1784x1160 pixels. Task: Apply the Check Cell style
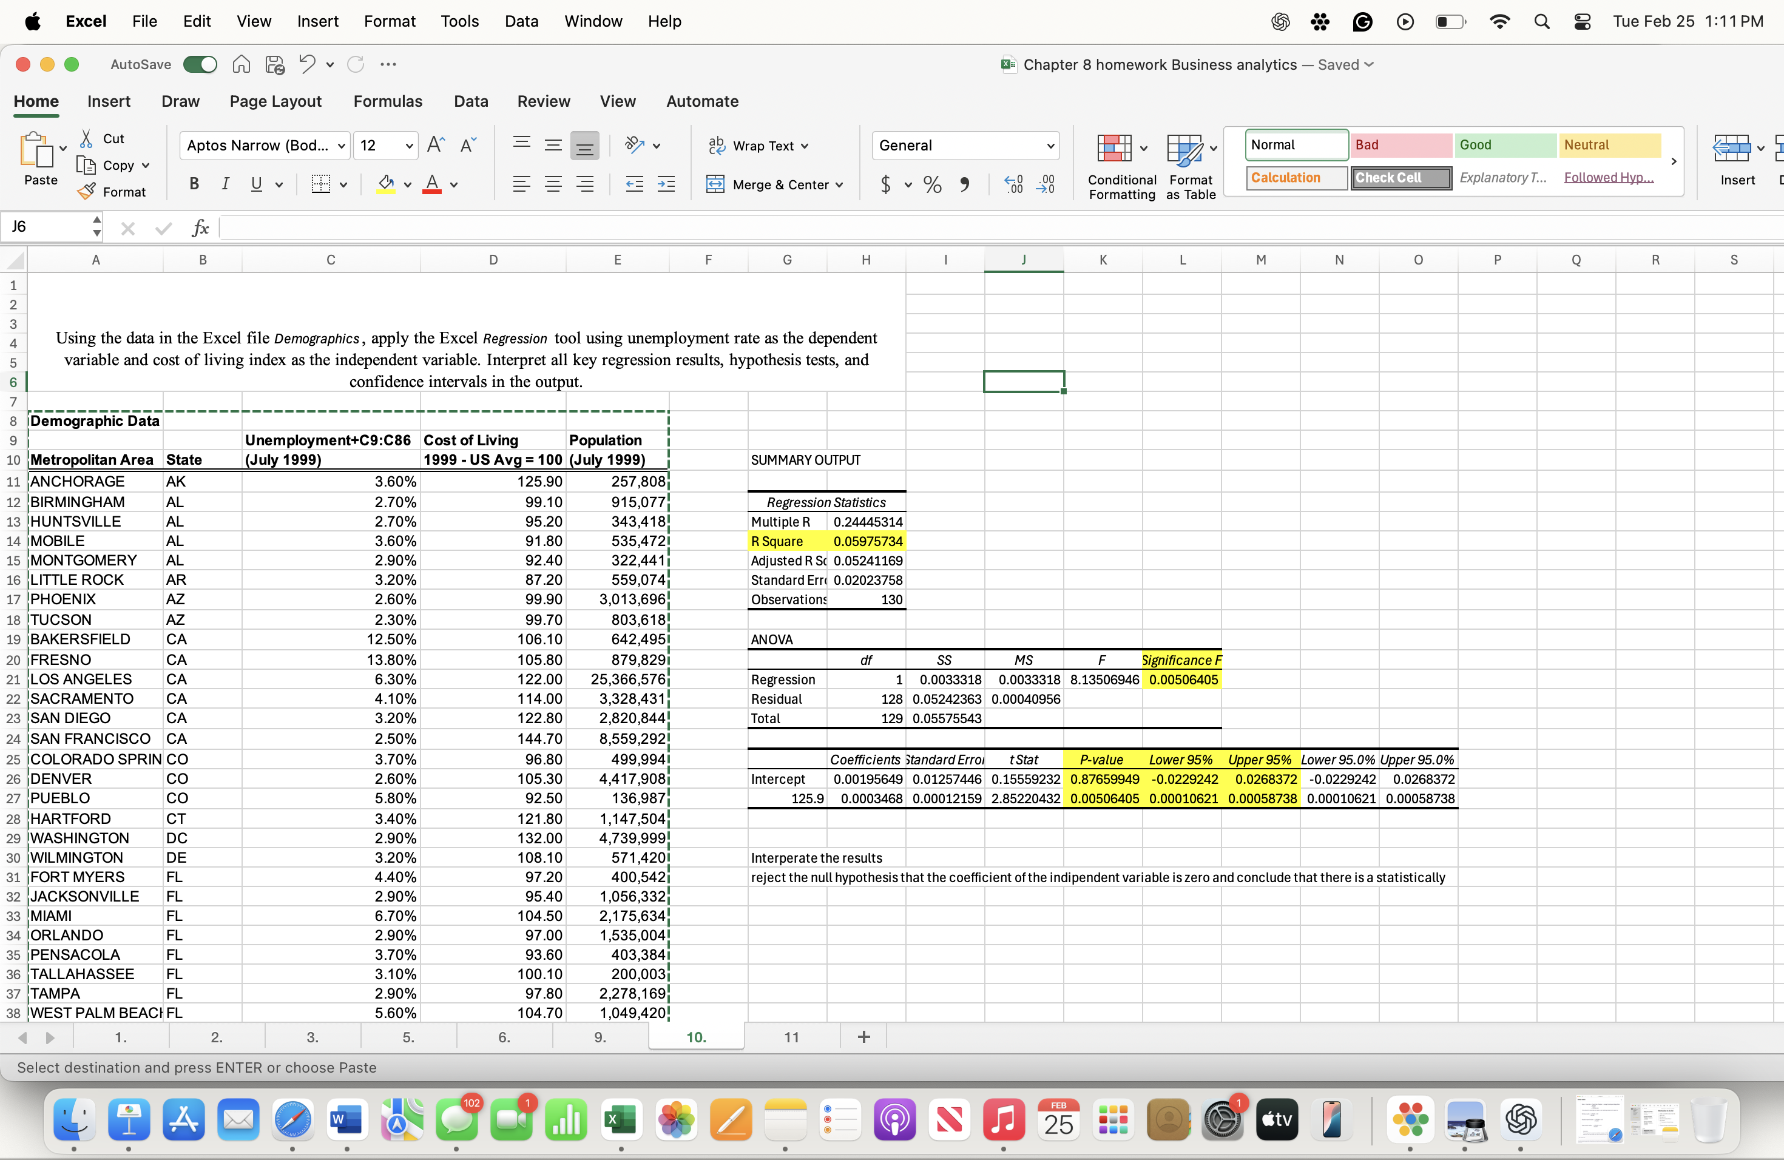pos(1401,178)
